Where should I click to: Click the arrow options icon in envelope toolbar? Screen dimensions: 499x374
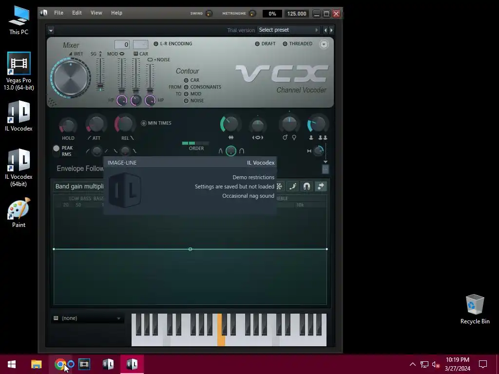point(321,187)
